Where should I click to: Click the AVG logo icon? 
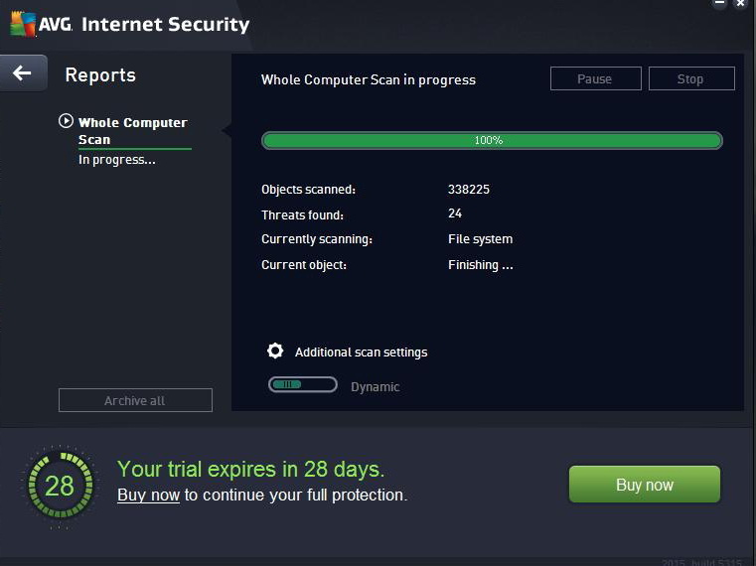coord(24,24)
